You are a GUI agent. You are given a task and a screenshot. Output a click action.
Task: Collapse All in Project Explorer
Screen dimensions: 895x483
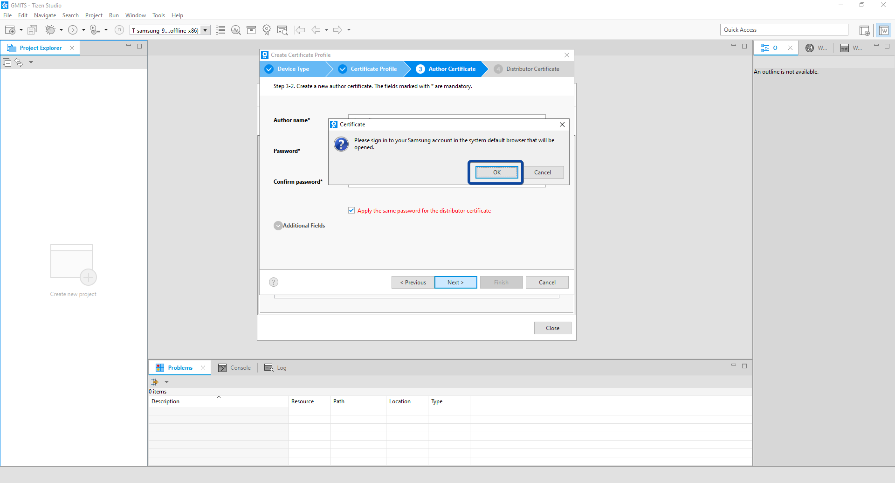(x=7, y=62)
